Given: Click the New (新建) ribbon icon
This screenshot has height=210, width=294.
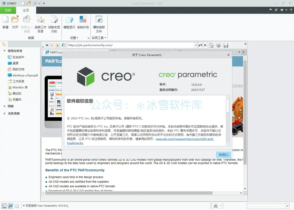Looking at the screenshot, I should point(5,20).
